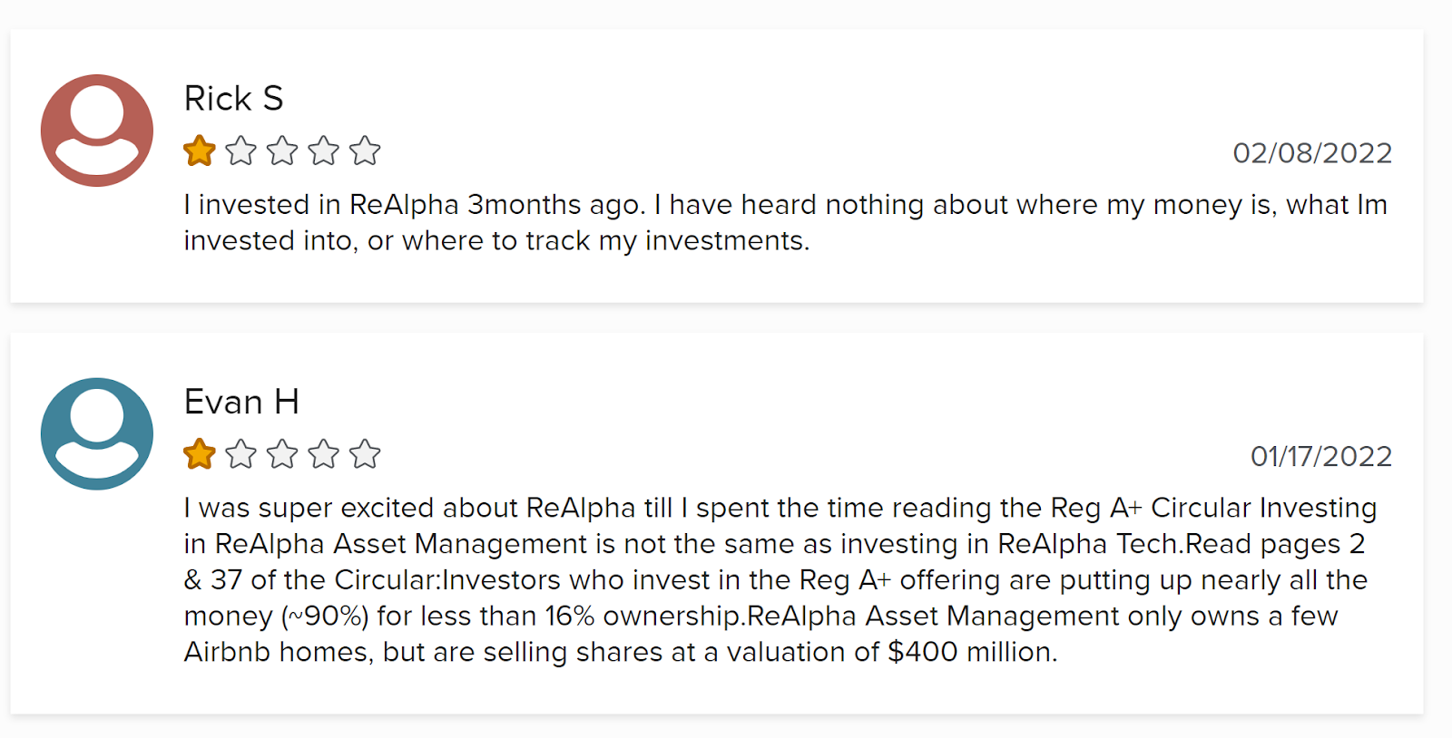Click the filled gold star in Evan H's rating
The width and height of the screenshot is (1452, 738).
point(200,454)
